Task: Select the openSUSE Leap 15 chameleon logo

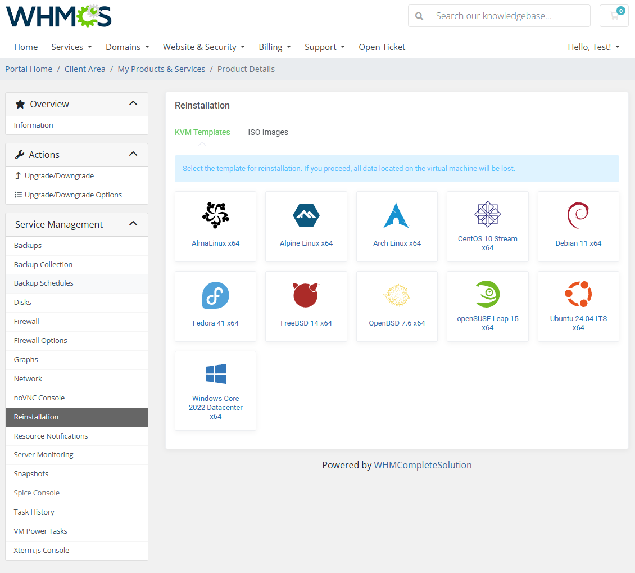Action: [488, 294]
